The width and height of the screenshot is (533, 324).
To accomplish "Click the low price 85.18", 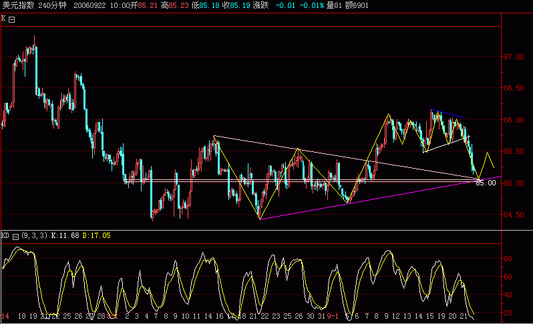I will (x=210, y=5).
